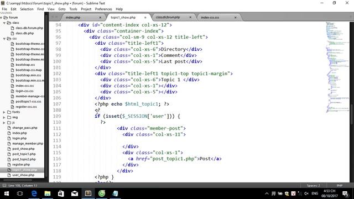
Task: Collapse the css folder
Action: pos(4,39)
